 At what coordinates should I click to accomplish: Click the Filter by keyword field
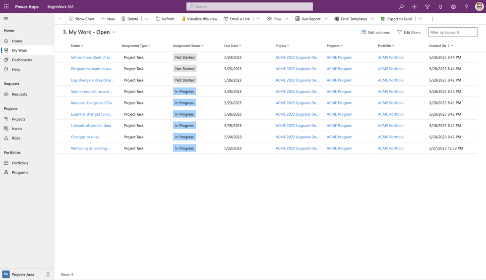[x=452, y=32]
